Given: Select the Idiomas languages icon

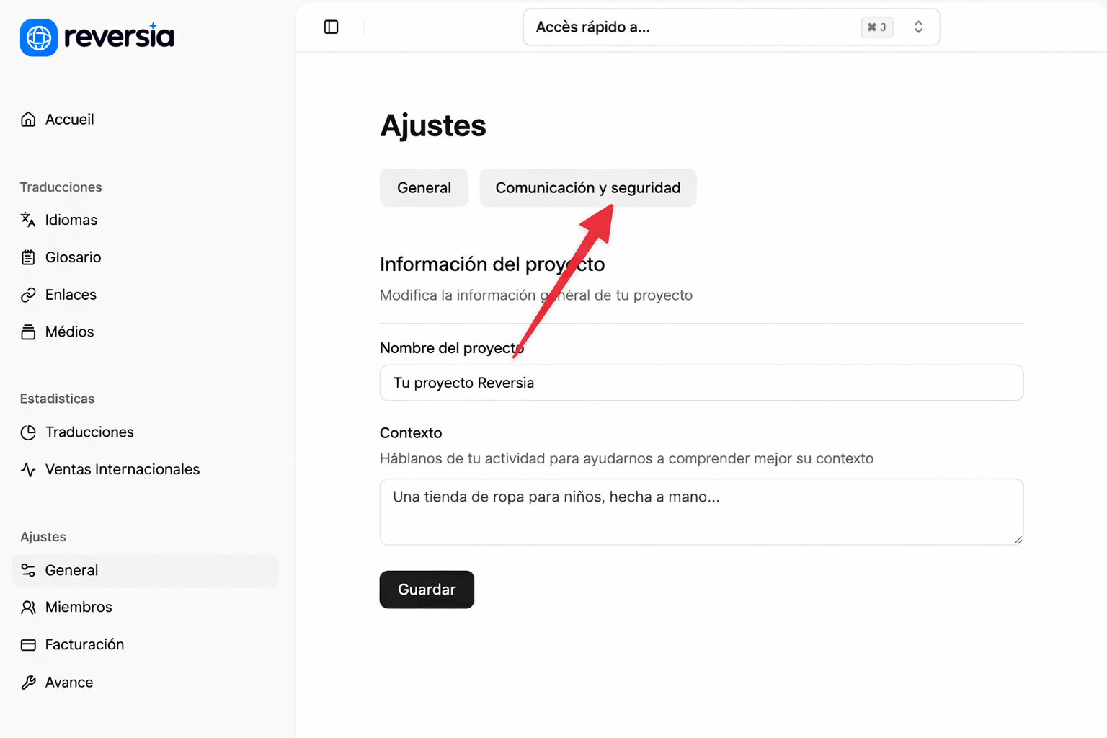Looking at the screenshot, I should coord(27,220).
